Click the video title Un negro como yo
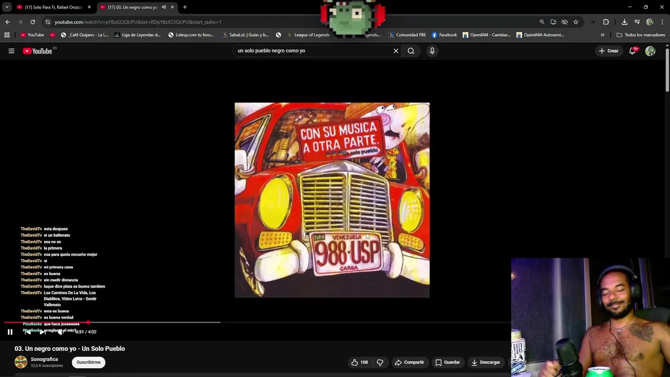This screenshot has height=377, width=670. coord(70,349)
